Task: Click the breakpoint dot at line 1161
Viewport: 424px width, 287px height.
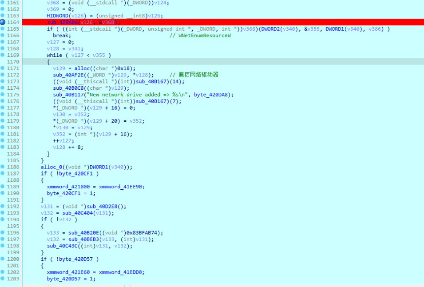Action: [2, 2]
